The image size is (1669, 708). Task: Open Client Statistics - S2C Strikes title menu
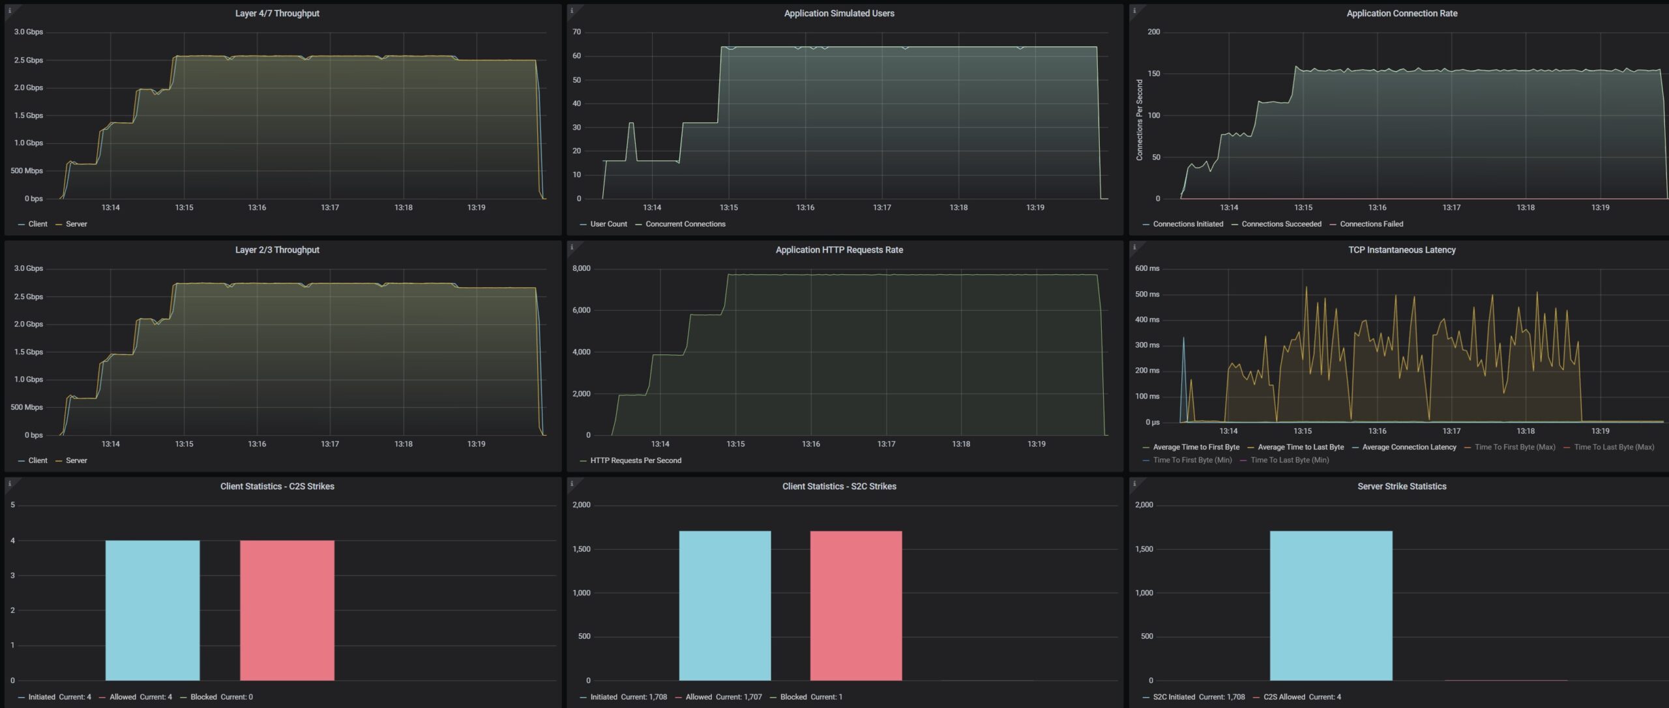click(x=839, y=487)
